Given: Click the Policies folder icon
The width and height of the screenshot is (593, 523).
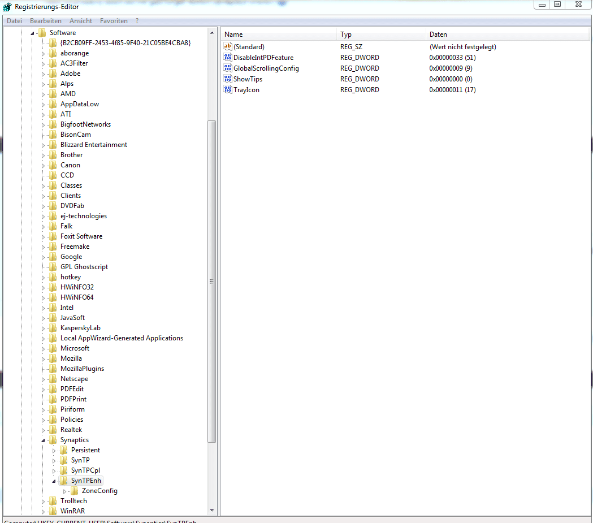Looking at the screenshot, I should click(53, 420).
